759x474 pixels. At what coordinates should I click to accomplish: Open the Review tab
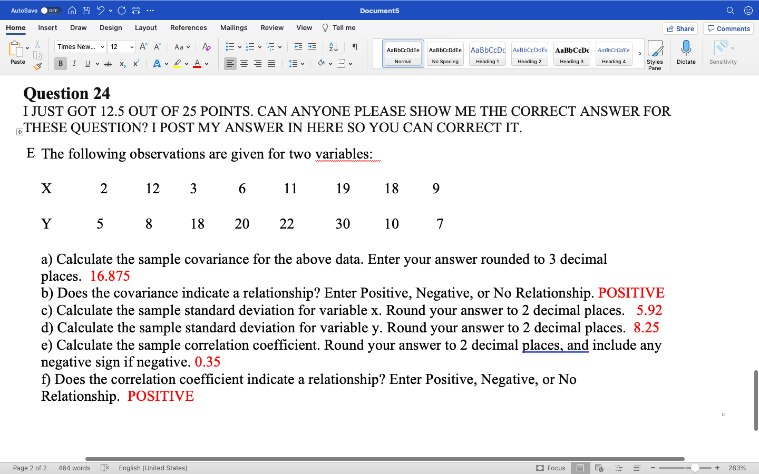coord(272,27)
